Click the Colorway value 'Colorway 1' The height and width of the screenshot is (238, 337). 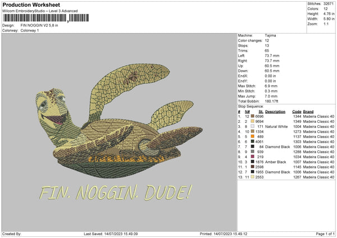pyautogui.click(x=30, y=30)
